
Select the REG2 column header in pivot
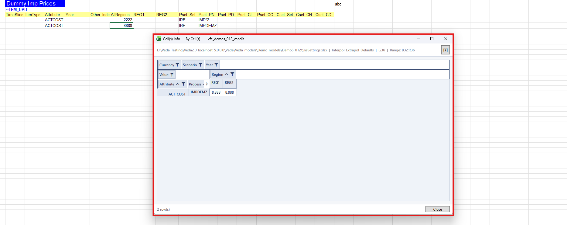click(229, 83)
